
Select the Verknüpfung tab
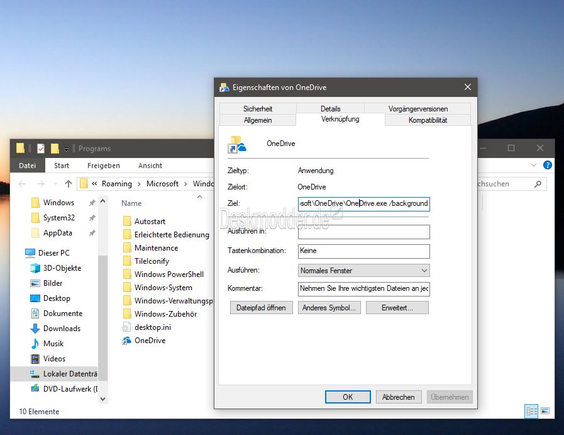(x=340, y=119)
